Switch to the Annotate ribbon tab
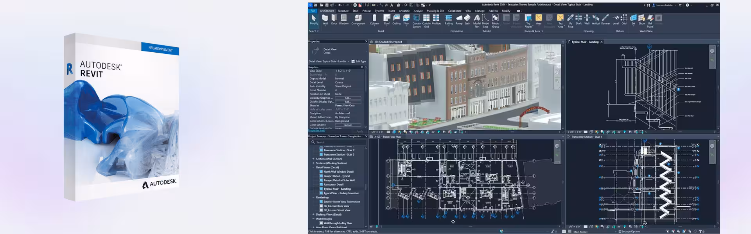Screen dimensions: 751x234 (x=404, y=11)
